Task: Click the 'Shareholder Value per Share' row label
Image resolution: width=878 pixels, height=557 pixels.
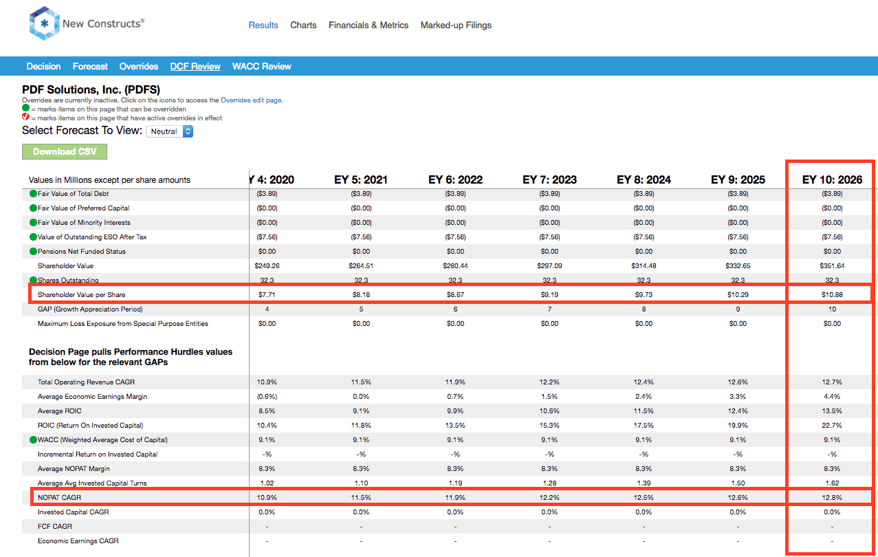Action: (x=81, y=295)
